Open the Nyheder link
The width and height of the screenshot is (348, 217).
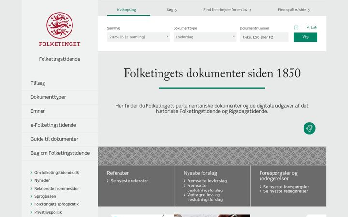pyautogui.click(x=42, y=180)
